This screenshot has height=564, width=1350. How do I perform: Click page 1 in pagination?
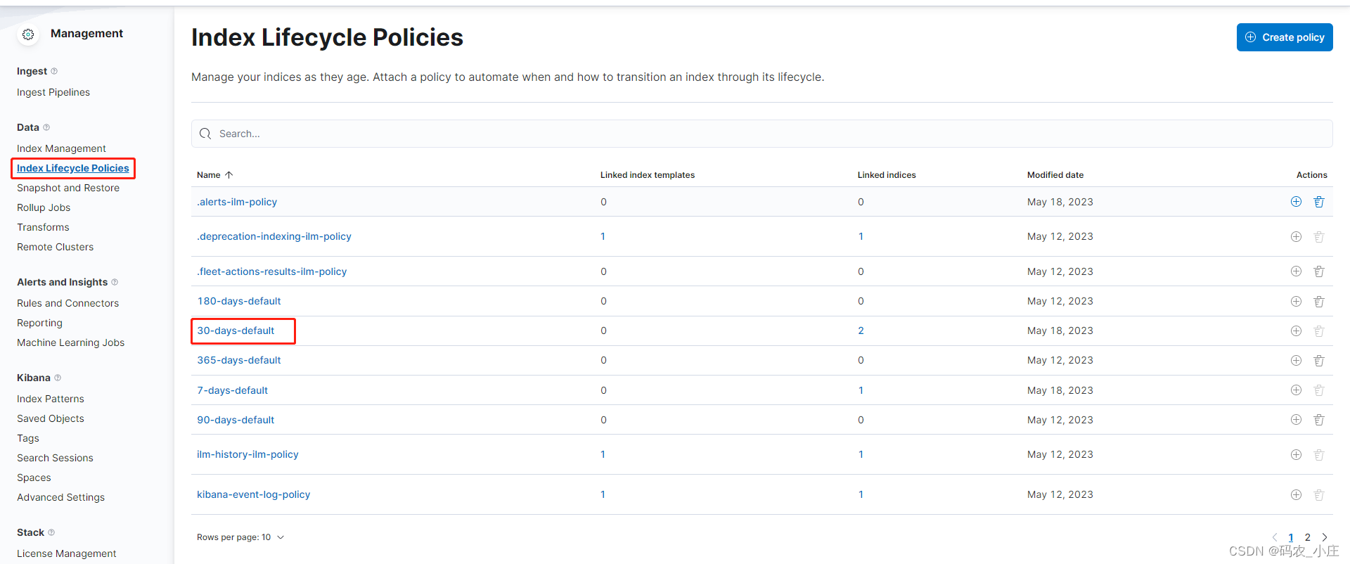1291,537
